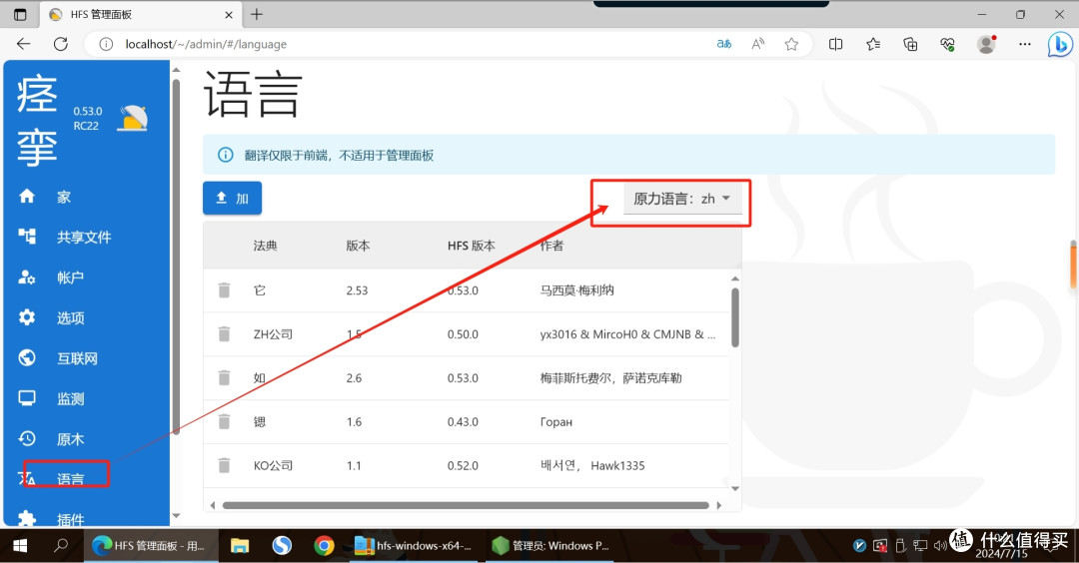Viewport: 1079px width, 563px height.
Task: Open File Explorer from taskbar
Action: point(240,546)
